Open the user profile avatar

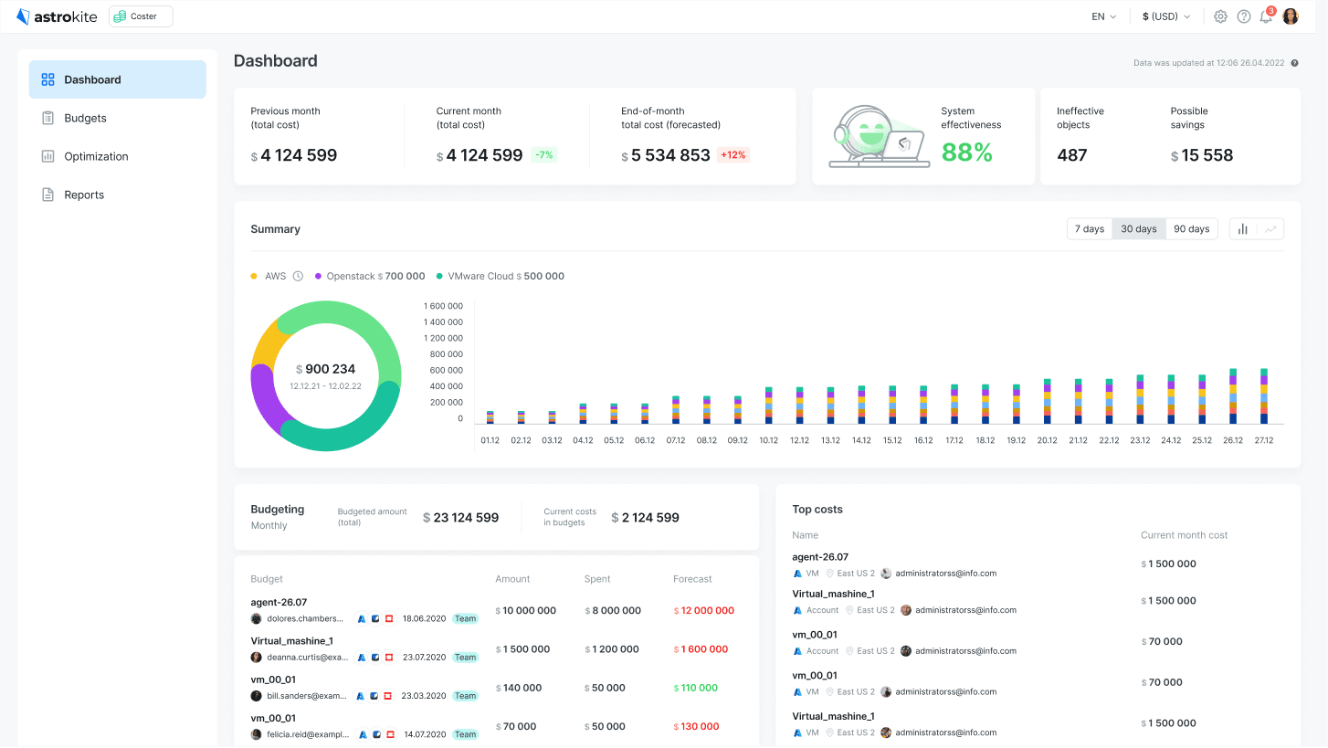pyautogui.click(x=1291, y=16)
